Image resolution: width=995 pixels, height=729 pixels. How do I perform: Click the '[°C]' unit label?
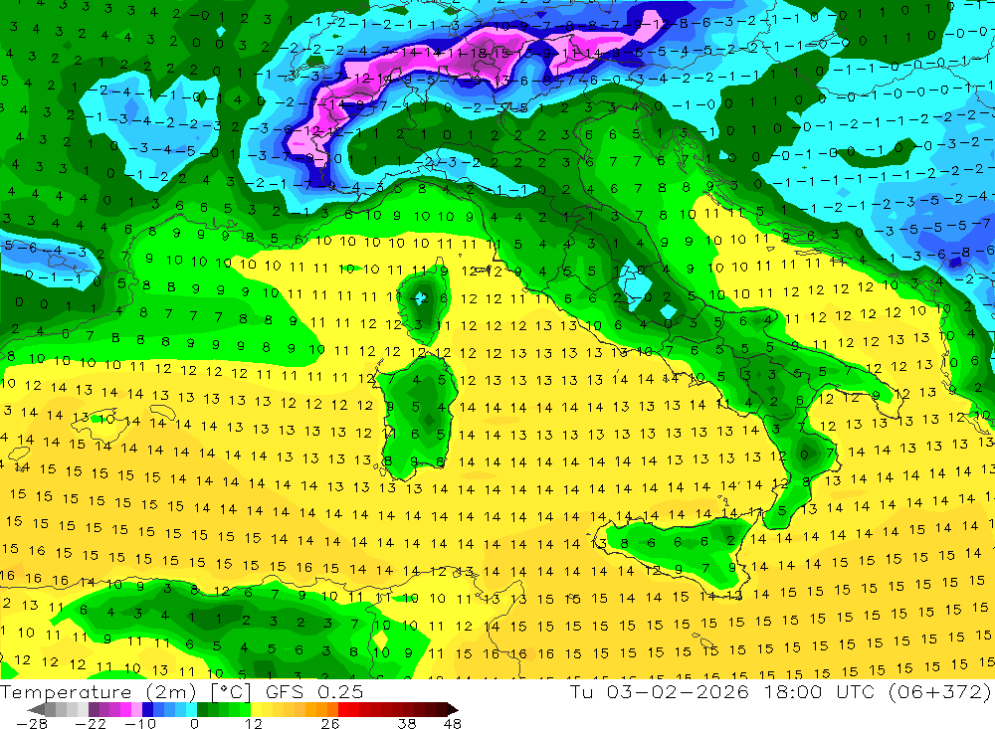tap(231, 692)
